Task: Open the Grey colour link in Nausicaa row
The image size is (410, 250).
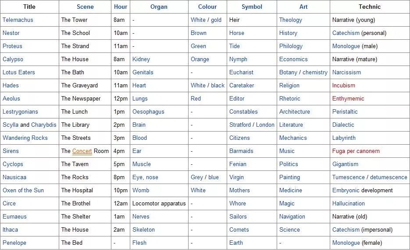Action: (196, 177)
